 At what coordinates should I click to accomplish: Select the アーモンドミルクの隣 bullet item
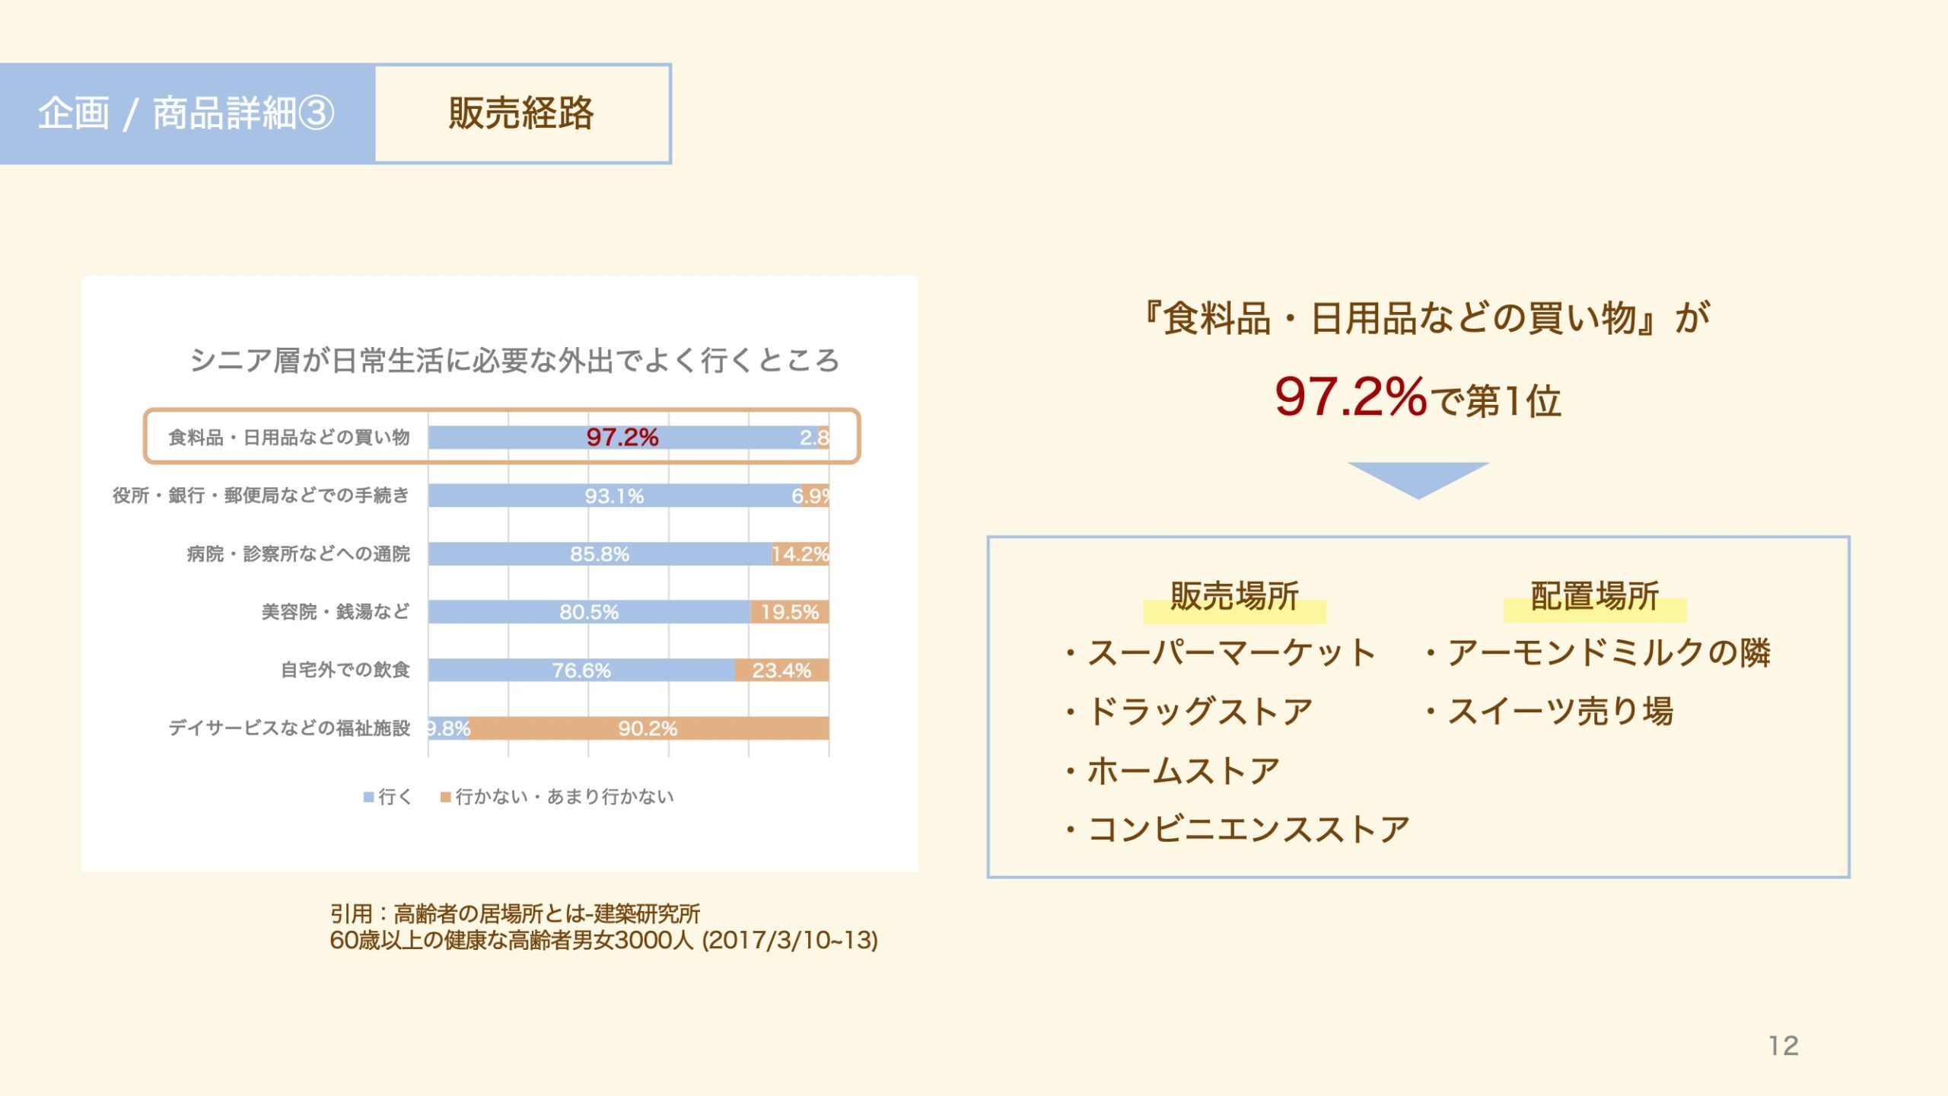pos(1597,653)
